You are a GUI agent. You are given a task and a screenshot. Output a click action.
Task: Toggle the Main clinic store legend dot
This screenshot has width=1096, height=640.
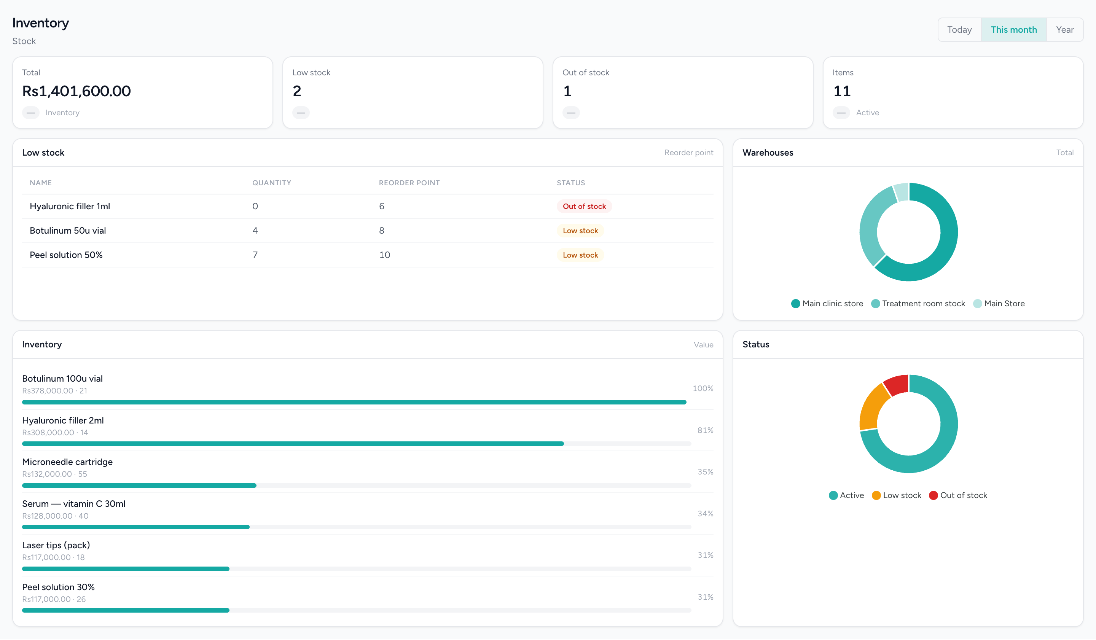[x=795, y=304]
